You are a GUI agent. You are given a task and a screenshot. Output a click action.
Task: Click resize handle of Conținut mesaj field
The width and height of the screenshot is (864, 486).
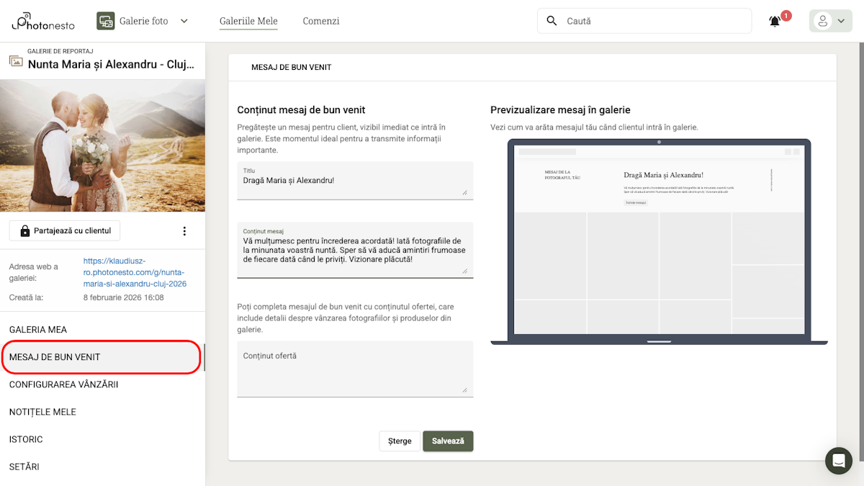tap(464, 271)
